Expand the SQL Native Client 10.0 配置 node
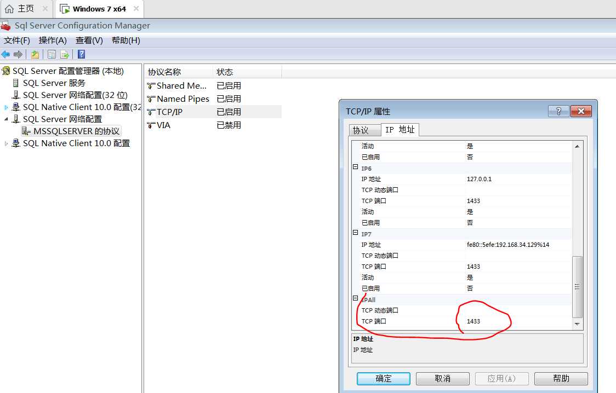This screenshot has width=616, height=393. point(6,143)
